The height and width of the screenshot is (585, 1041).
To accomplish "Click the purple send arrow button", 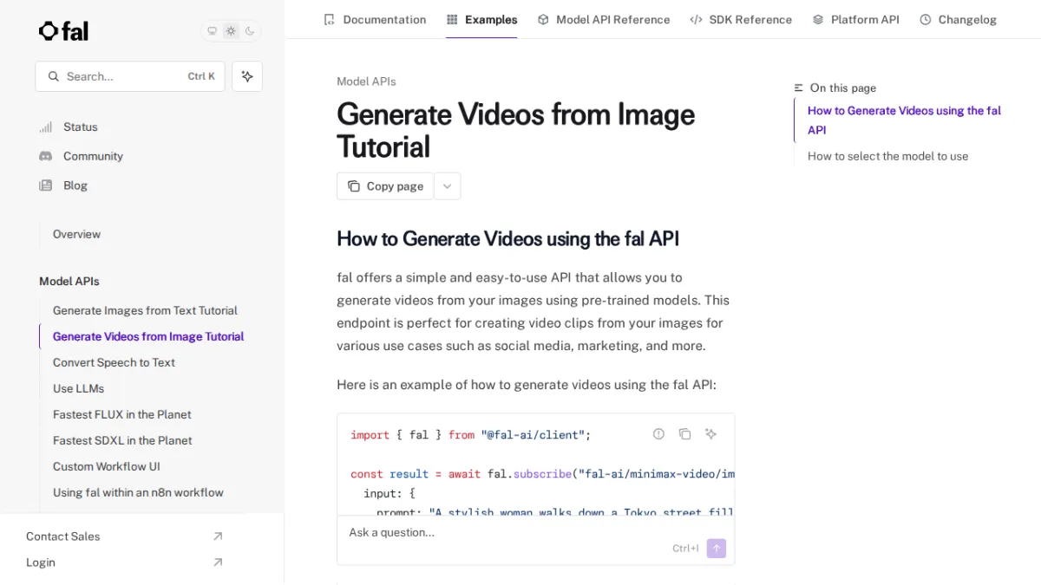I will pyautogui.click(x=717, y=548).
